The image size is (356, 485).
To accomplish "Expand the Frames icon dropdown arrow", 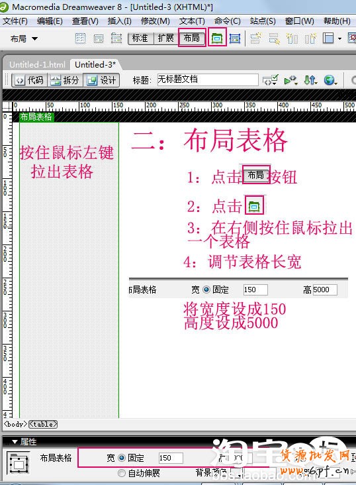I will 339,38.
